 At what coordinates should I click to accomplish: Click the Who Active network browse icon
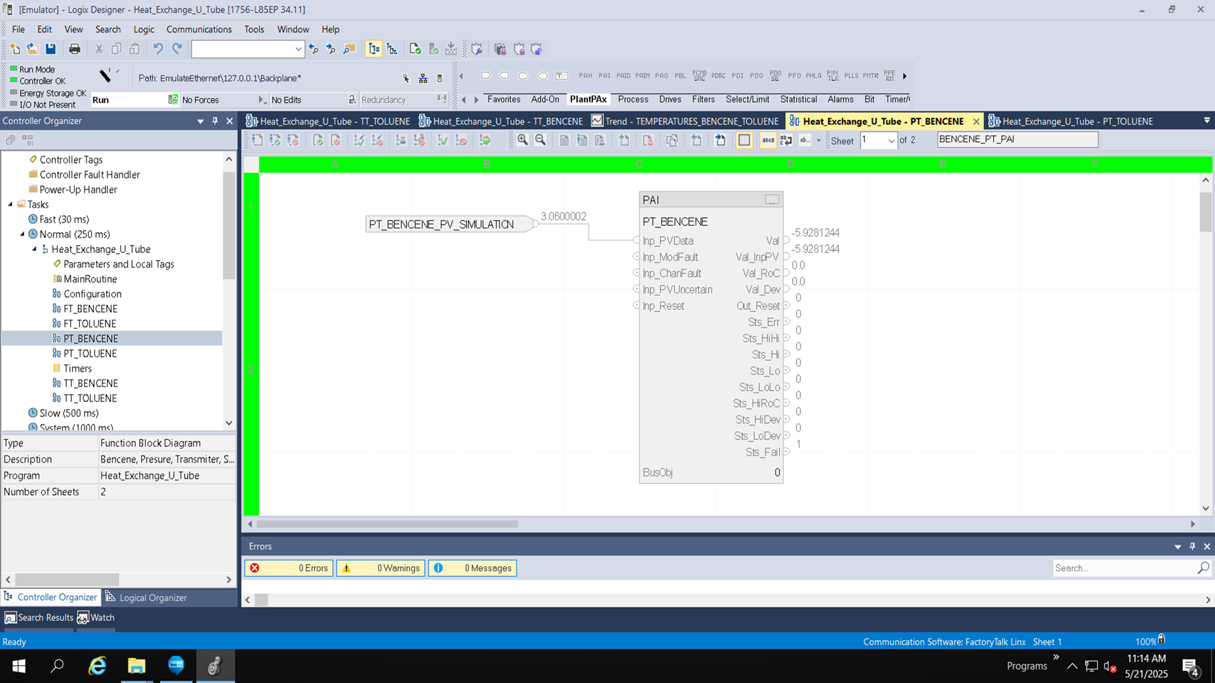pos(423,78)
